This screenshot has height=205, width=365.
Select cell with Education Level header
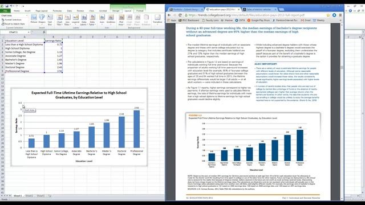(x=25, y=40)
